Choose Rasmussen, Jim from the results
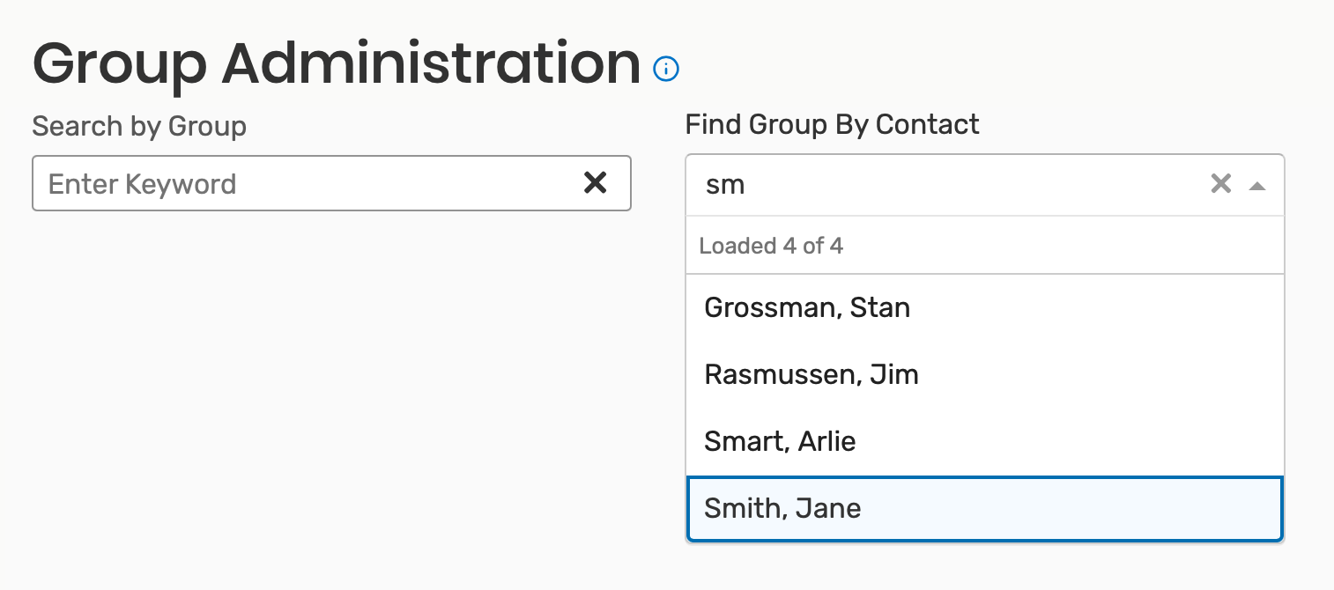This screenshot has height=590, width=1334. (812, 375)
